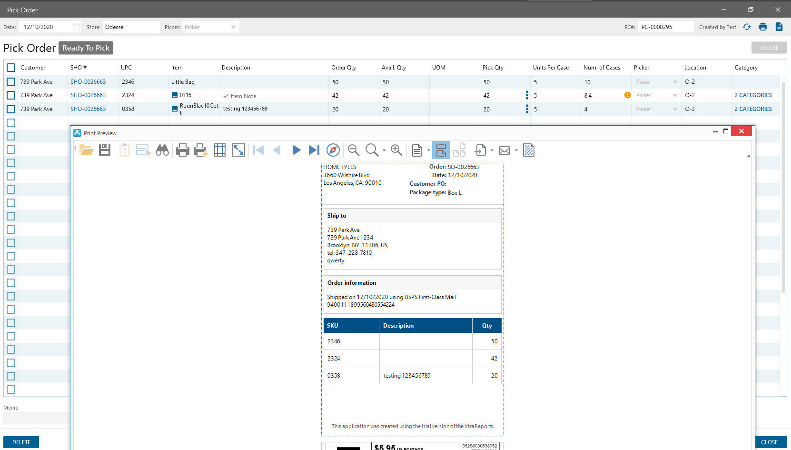Open a document with the folder icon
This screenshot has width=791, height=450.
pyautogui.click(x=86, y=150)
